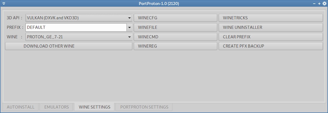Image resolution: width=328 pixels, height=113 pixels.
Task: Close the PortProton window
Action: (324, 4)
